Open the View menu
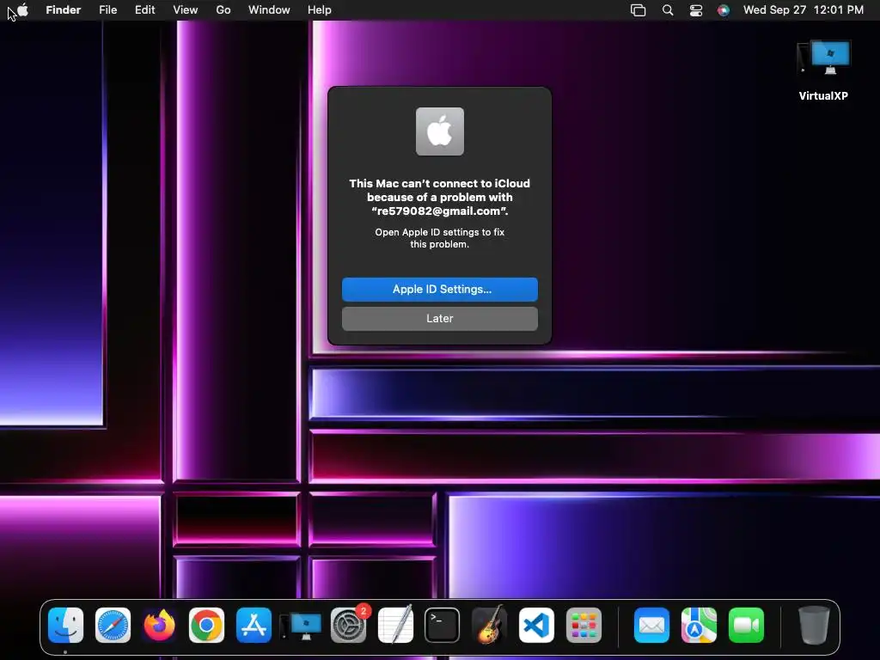Screen dimensions: 880x660 [x=186, y=10]
